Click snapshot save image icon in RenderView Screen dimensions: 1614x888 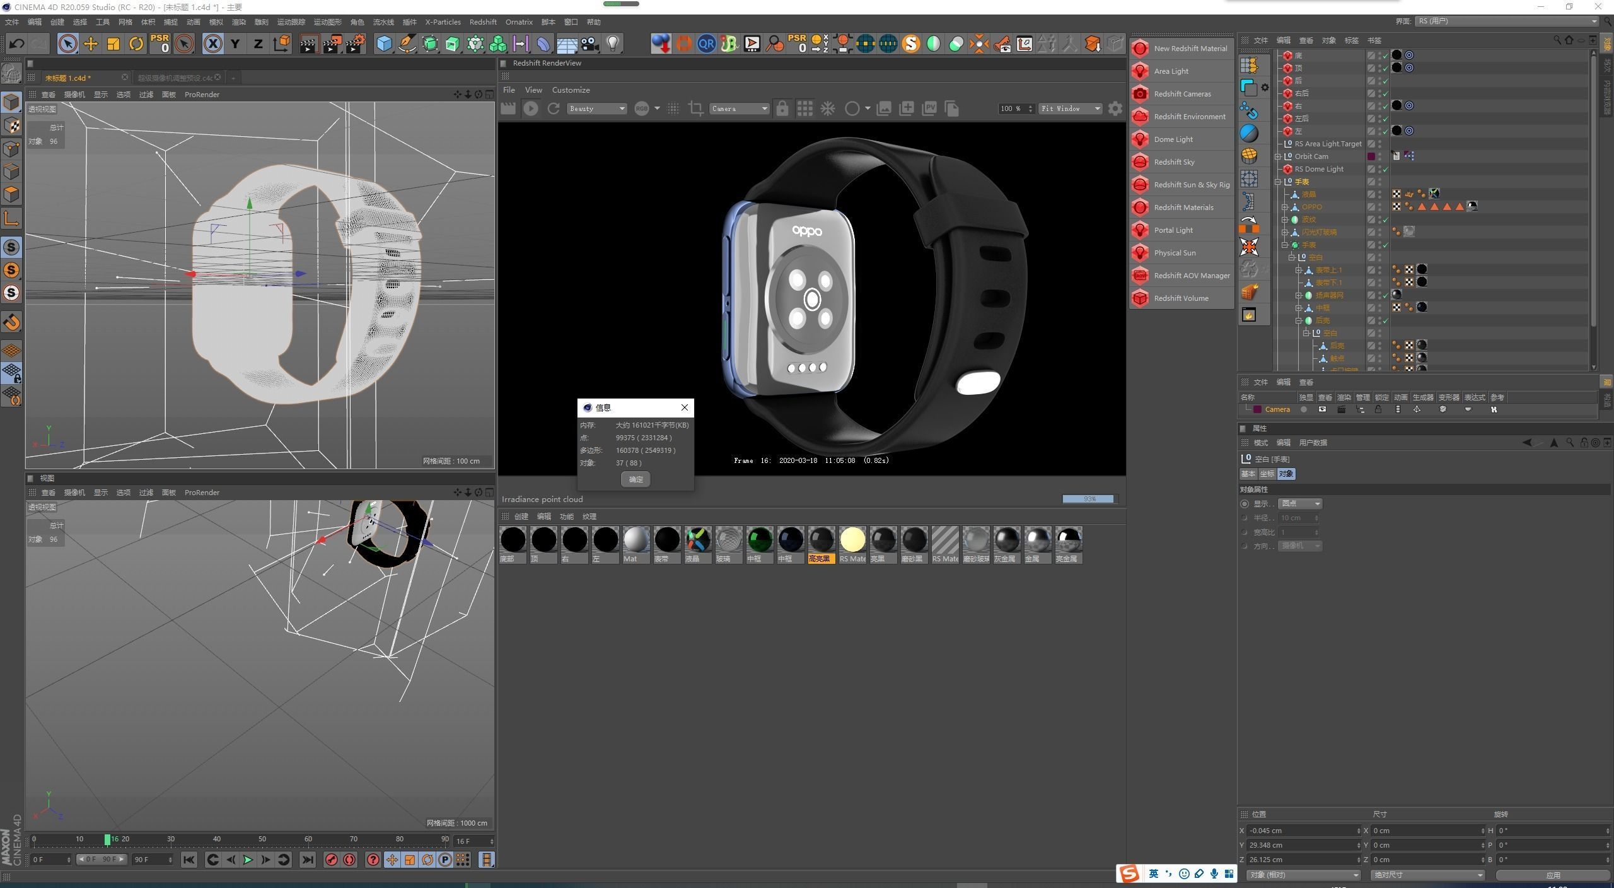click(884, 108)
